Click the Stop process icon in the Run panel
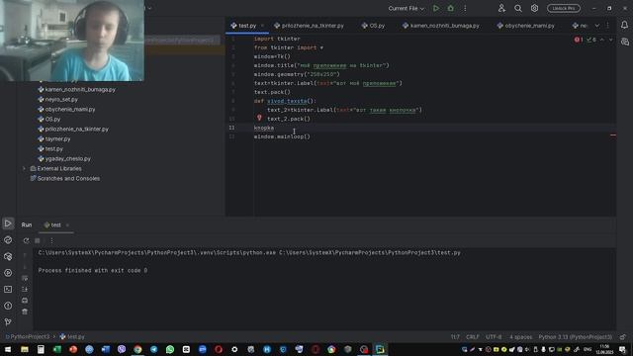Viewport: 633px width, 356px height. point(38,241)
